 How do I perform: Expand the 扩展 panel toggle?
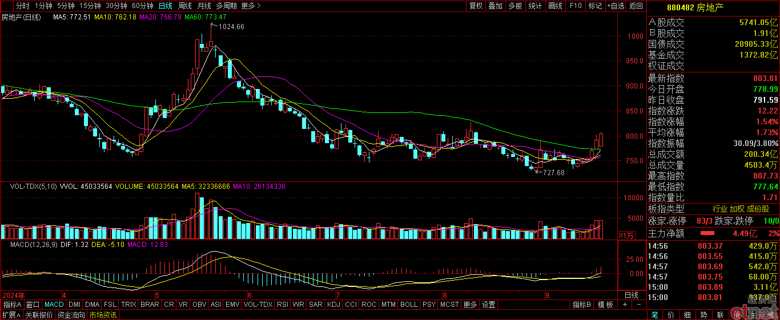11,315
